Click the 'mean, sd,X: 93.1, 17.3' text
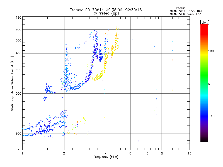The image size is (223, 167). click(x=185, y=14)
